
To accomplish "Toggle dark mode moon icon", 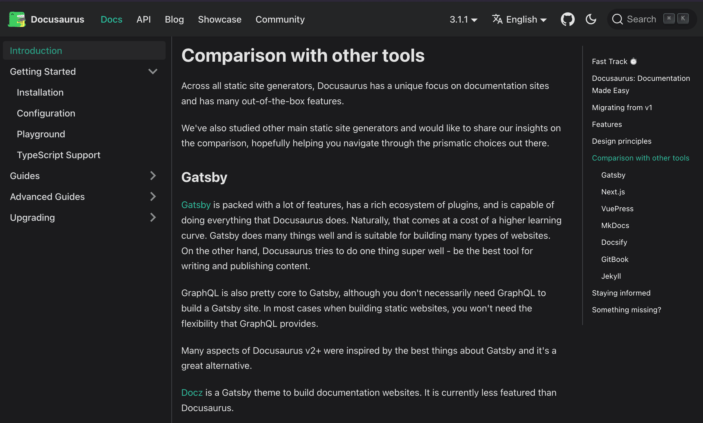I will [591, 19].
